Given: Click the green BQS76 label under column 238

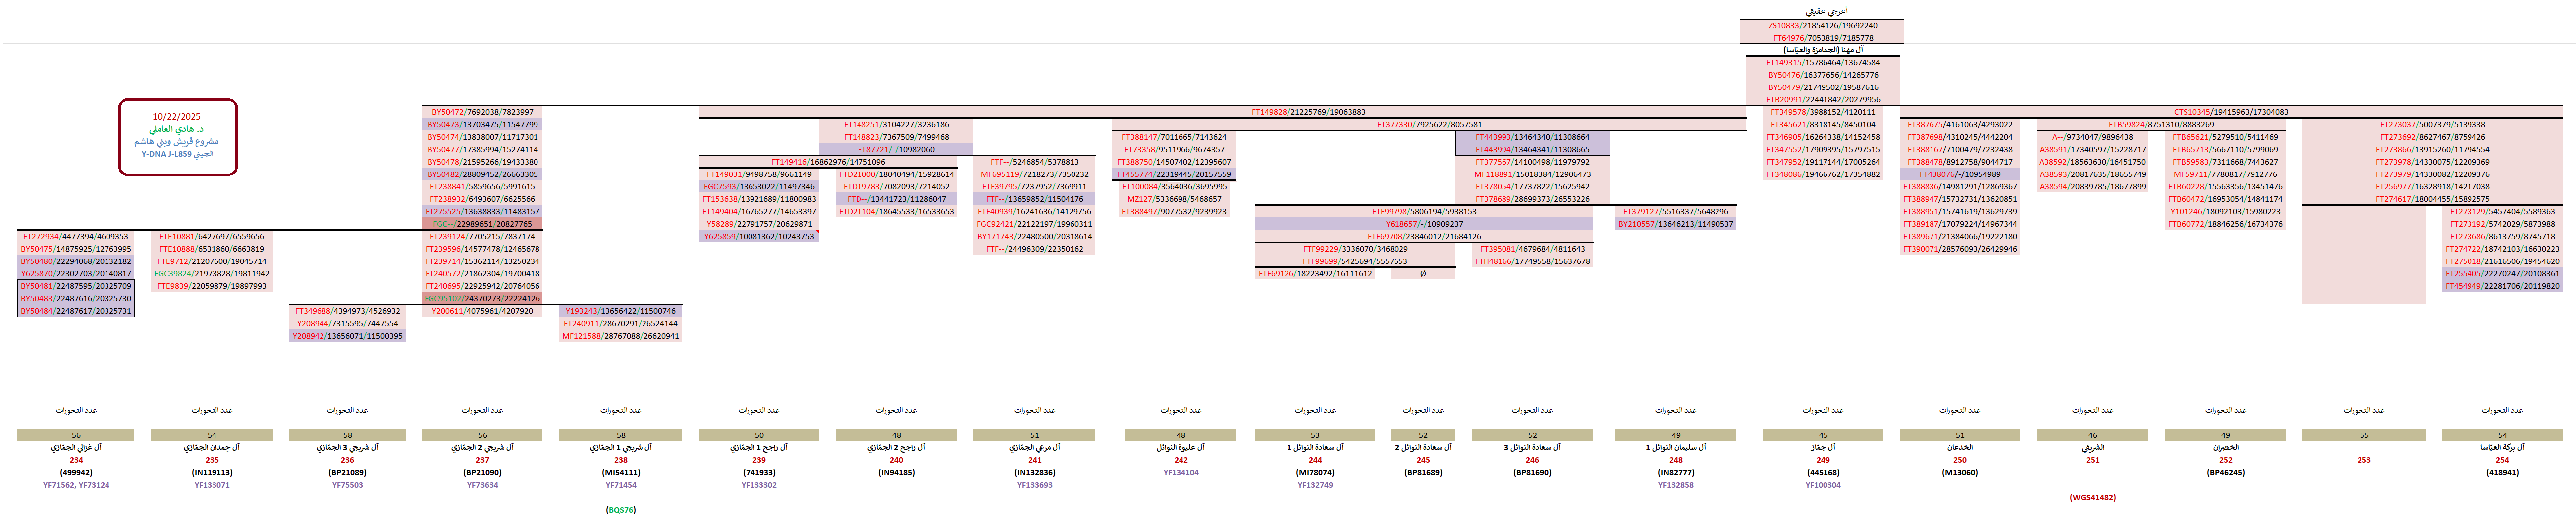Looking at the screenshot, I should click(620, 510).
